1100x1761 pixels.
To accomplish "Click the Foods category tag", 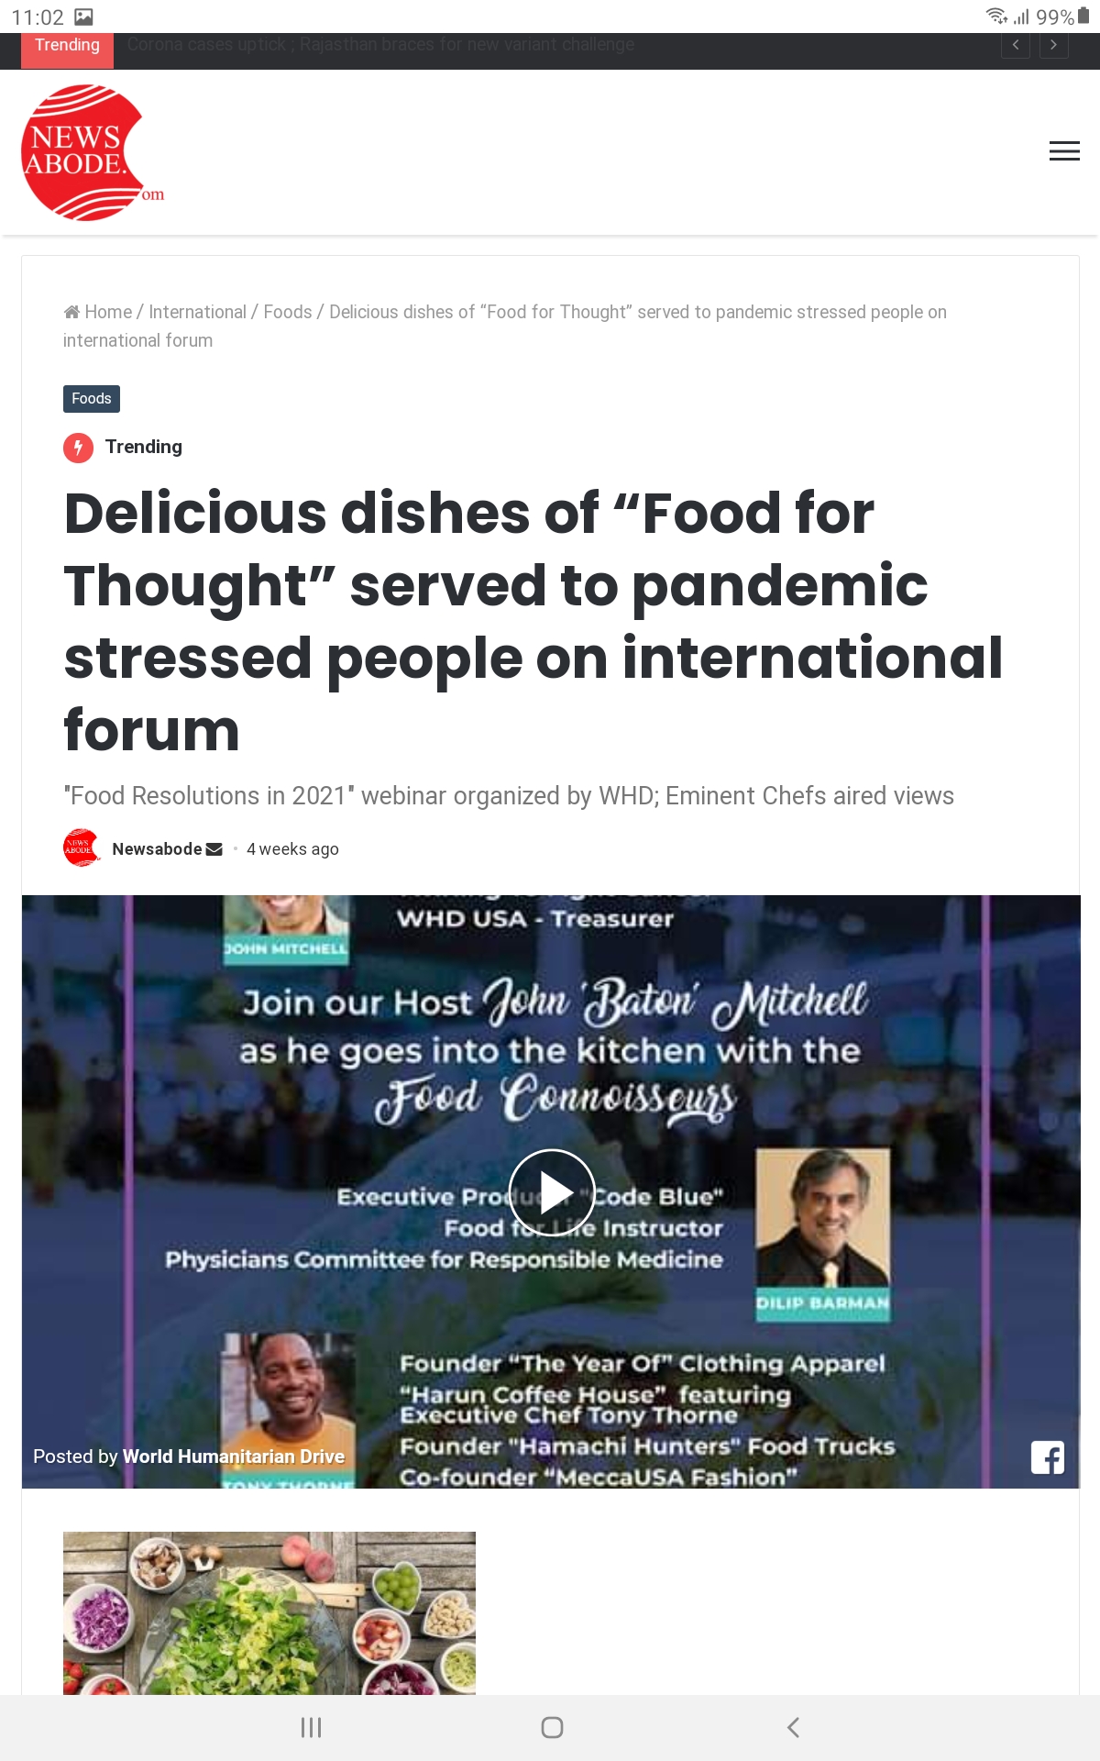I will [92, 399].
